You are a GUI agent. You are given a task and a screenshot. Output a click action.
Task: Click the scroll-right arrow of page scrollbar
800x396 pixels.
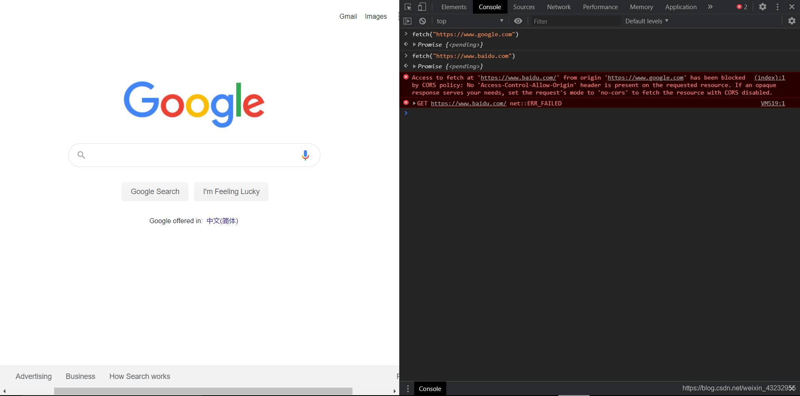[x=395, y=391]
